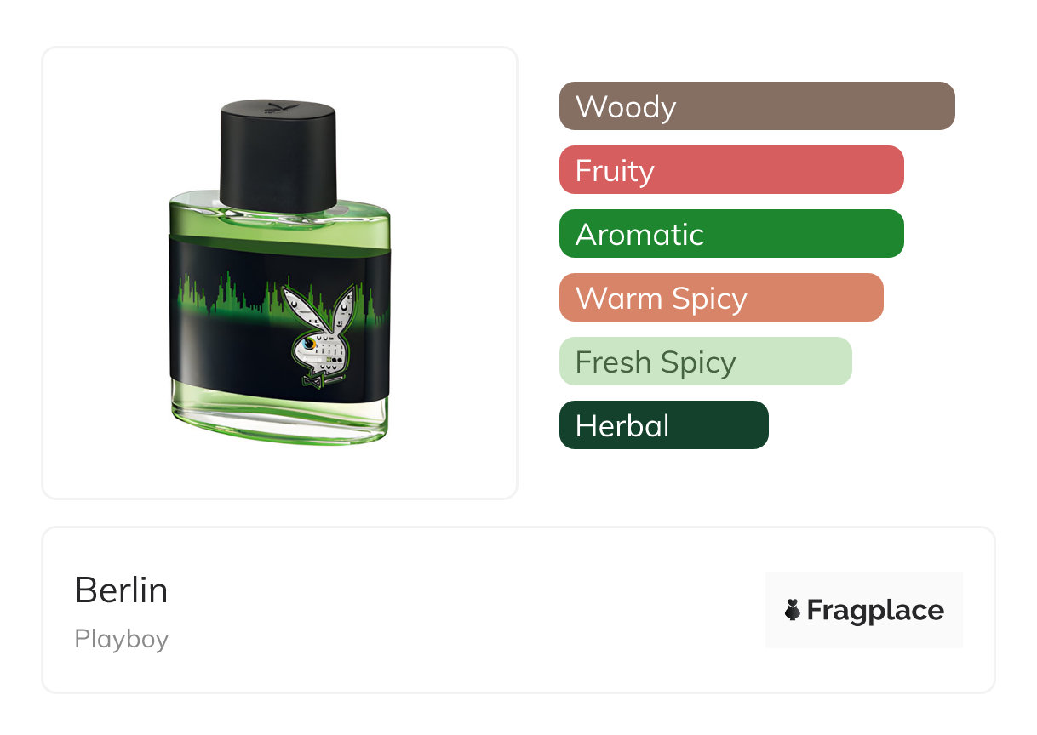Viewport: 1037px width, 735px height.
Task: Click the Fragplace perfume bottle logo icon
Action: (x=793, y=610)
